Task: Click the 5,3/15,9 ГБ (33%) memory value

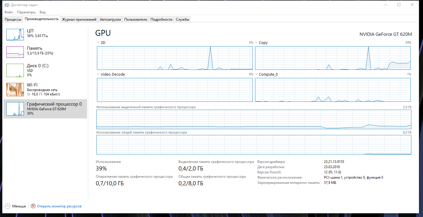Action: 40,53
